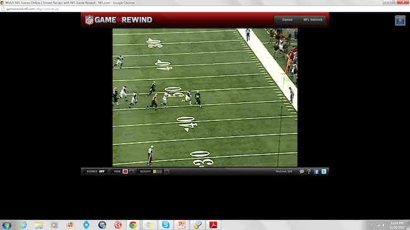This screenshot has width=410, height=230.
Task: Expand the View options arrow
Action: tap(131, 171)
